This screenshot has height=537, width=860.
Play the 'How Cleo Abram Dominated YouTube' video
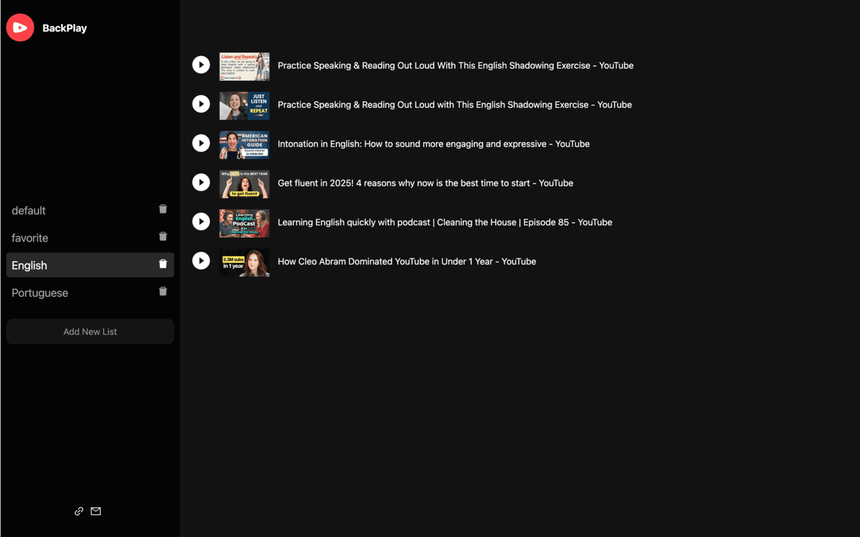[x=201, y=260]
